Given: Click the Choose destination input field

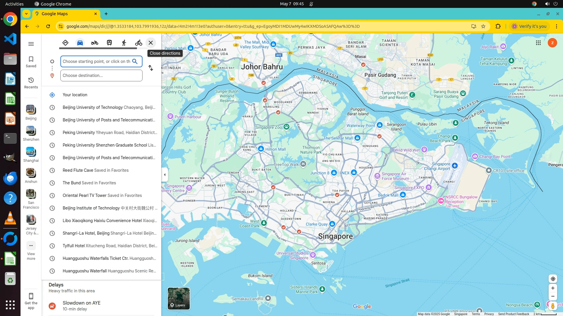Looking at the screenshot, I should (x=101, y=75).
